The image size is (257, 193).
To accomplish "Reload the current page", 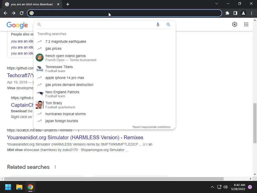I will (x=22, y=13).
